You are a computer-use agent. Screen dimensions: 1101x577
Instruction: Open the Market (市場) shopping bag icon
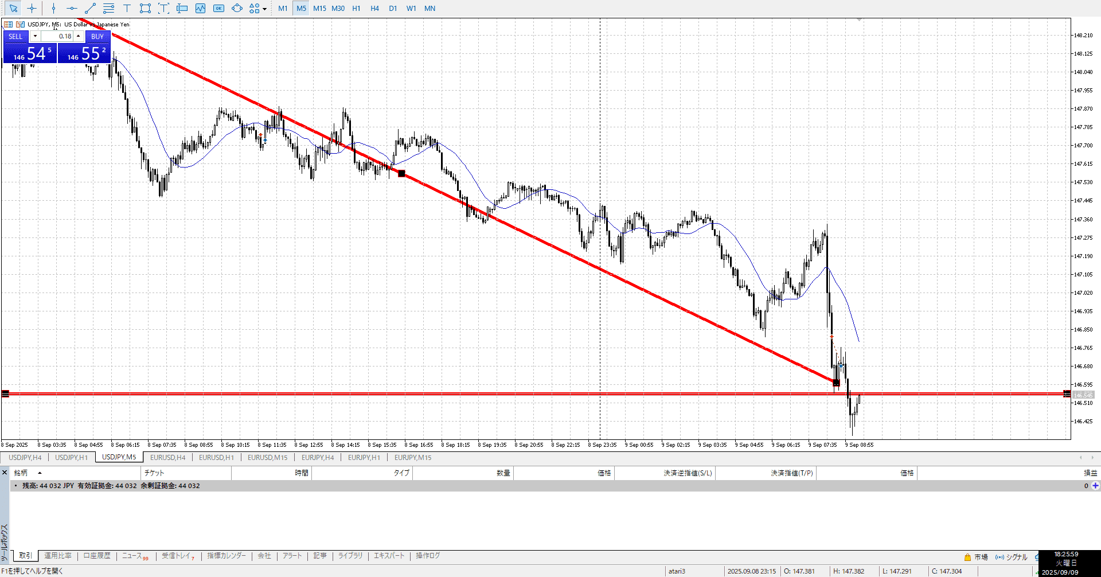point(967,557)
